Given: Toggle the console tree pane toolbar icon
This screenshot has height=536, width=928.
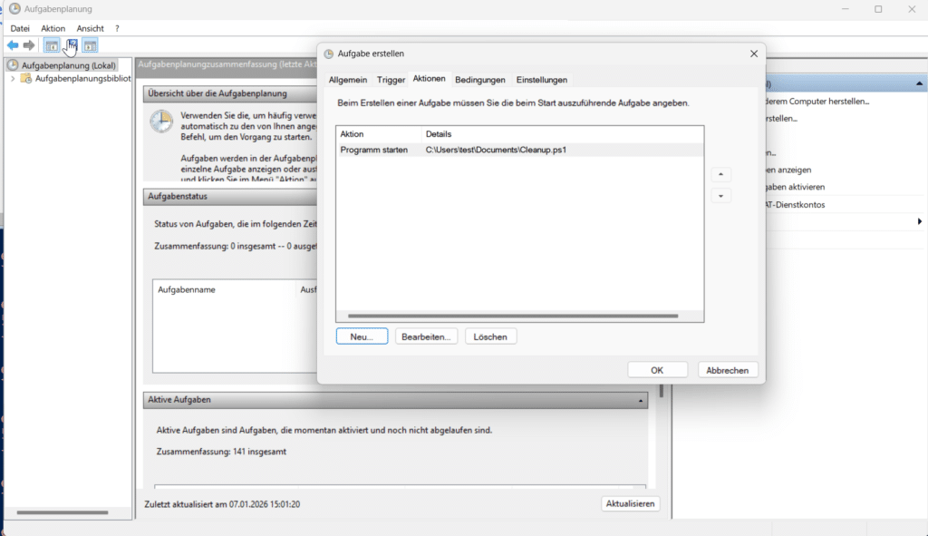Looking at the screenshot, I should pyautogui.click(x=52, y=45).
